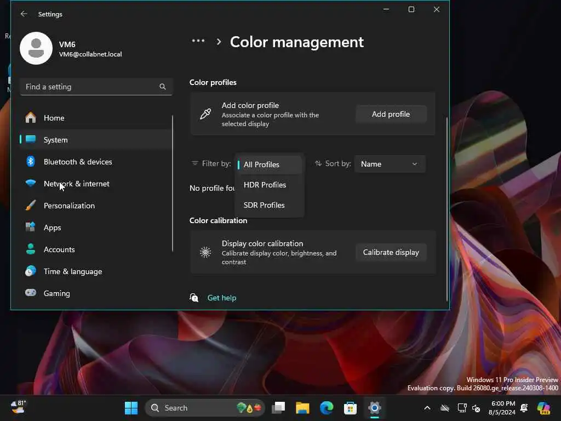Click the Get help chat icon
The height and width of the screenshot is (421, 561).
194,298
